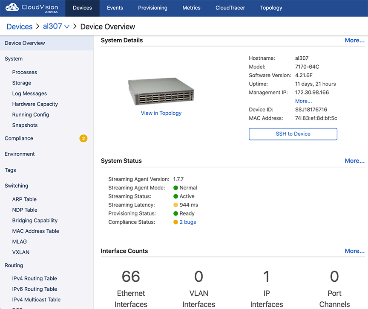This screenshot has height=309, width=368.
Task: Click More link in System Details header
Action: (x=355, y=41)
